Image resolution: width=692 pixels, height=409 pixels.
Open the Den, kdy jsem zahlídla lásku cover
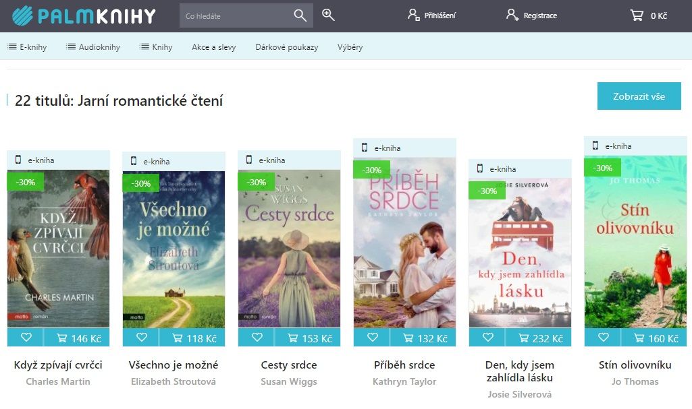520,253
